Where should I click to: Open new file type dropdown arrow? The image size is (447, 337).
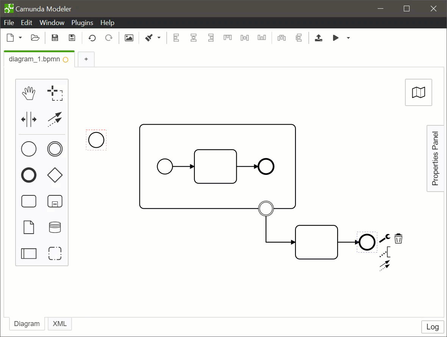20,37
